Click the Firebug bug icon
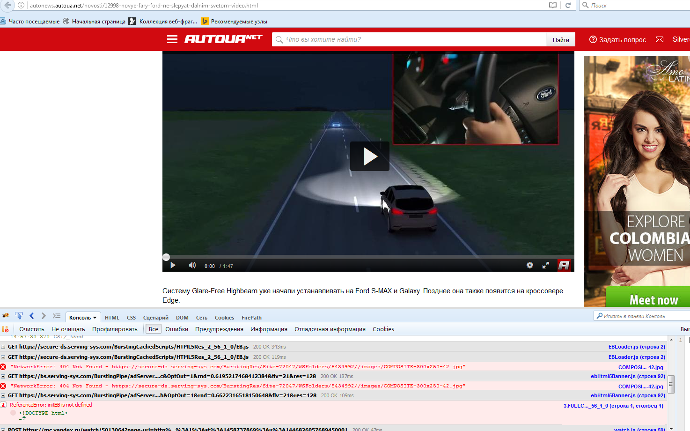The image size is (690, 431). pyautogui.click(x=6, y=316)
